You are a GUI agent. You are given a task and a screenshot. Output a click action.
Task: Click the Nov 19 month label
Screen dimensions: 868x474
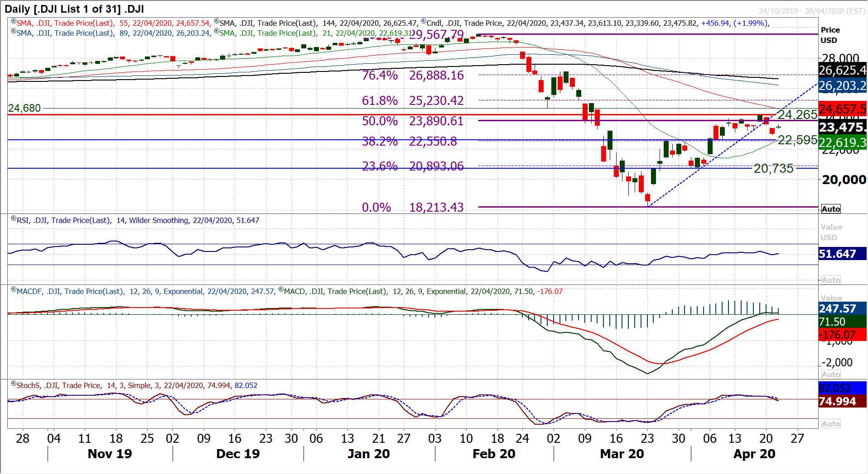(x=110, y=454)
